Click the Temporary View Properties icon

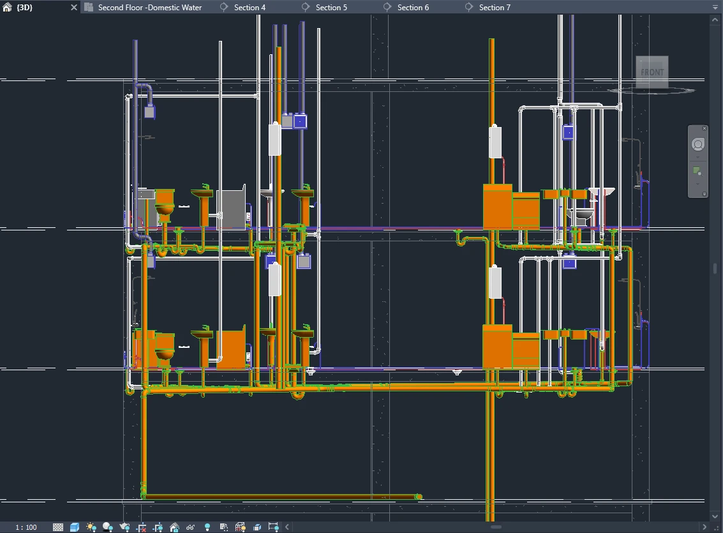click(224, 527)
